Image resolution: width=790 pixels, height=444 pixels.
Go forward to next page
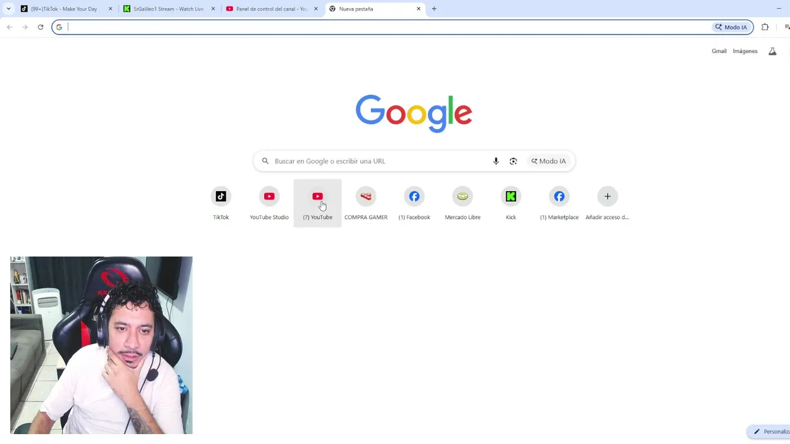[x=25, y=27]
